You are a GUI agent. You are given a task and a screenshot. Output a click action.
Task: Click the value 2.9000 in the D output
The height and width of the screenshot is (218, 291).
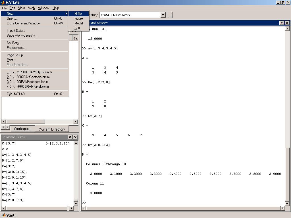point(275,174)
